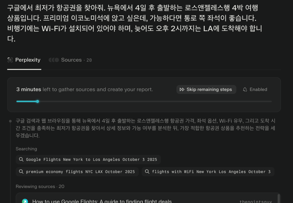The height and width of the screenshot is (203, 293).
Task: Click magnifier icon beside premium economy search
Action: point(21,172)
